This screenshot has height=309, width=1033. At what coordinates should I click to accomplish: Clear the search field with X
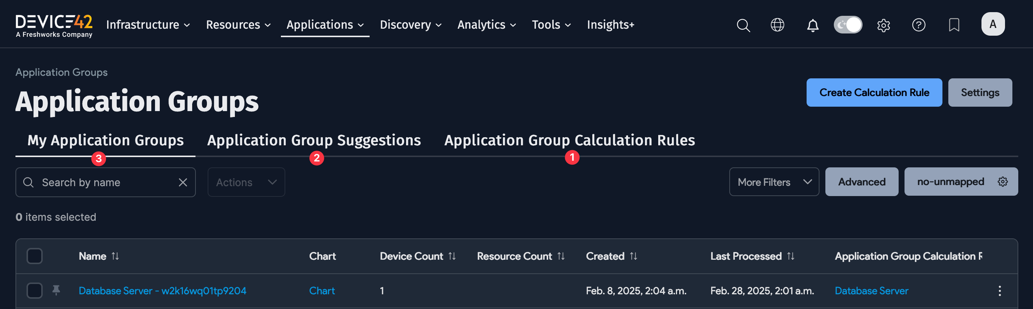183,182
